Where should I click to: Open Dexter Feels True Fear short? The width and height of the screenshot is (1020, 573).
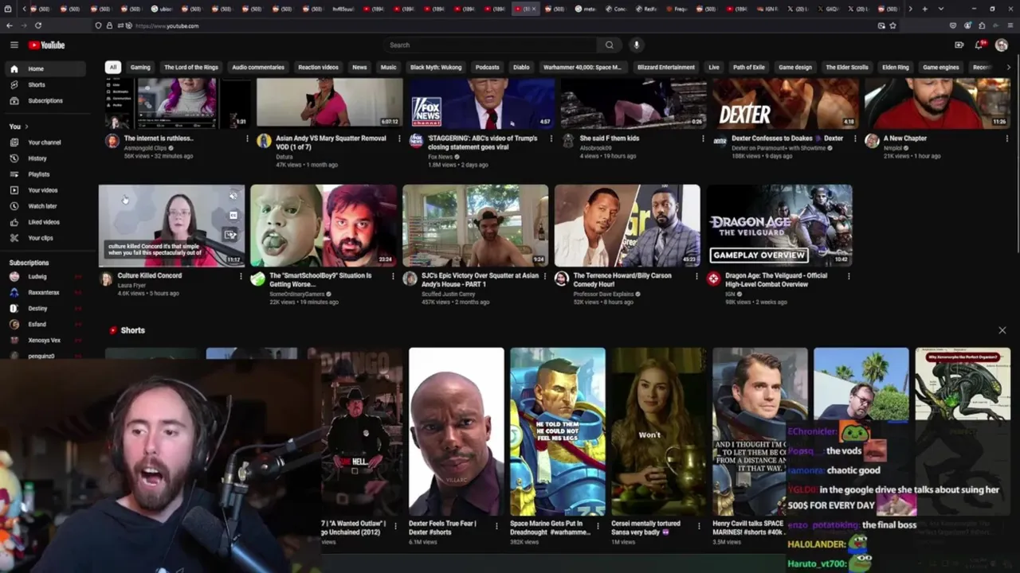coord(457,431)
